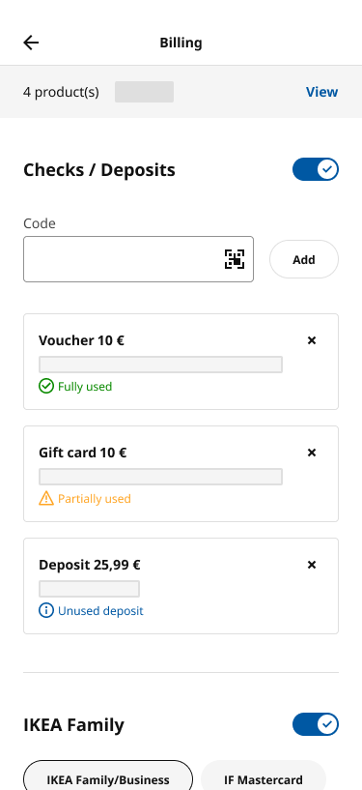
Task: Open the View link for products
Action: 321,92
